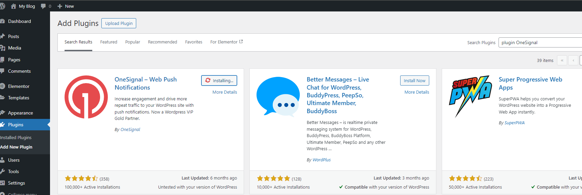
Task: Select the Search Results tab
Action: (x=78, y=42)
